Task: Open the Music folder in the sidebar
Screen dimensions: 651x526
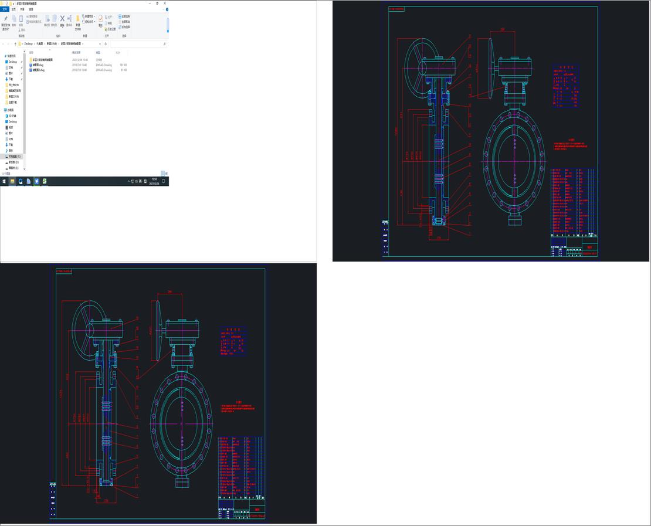Action: 11,150
